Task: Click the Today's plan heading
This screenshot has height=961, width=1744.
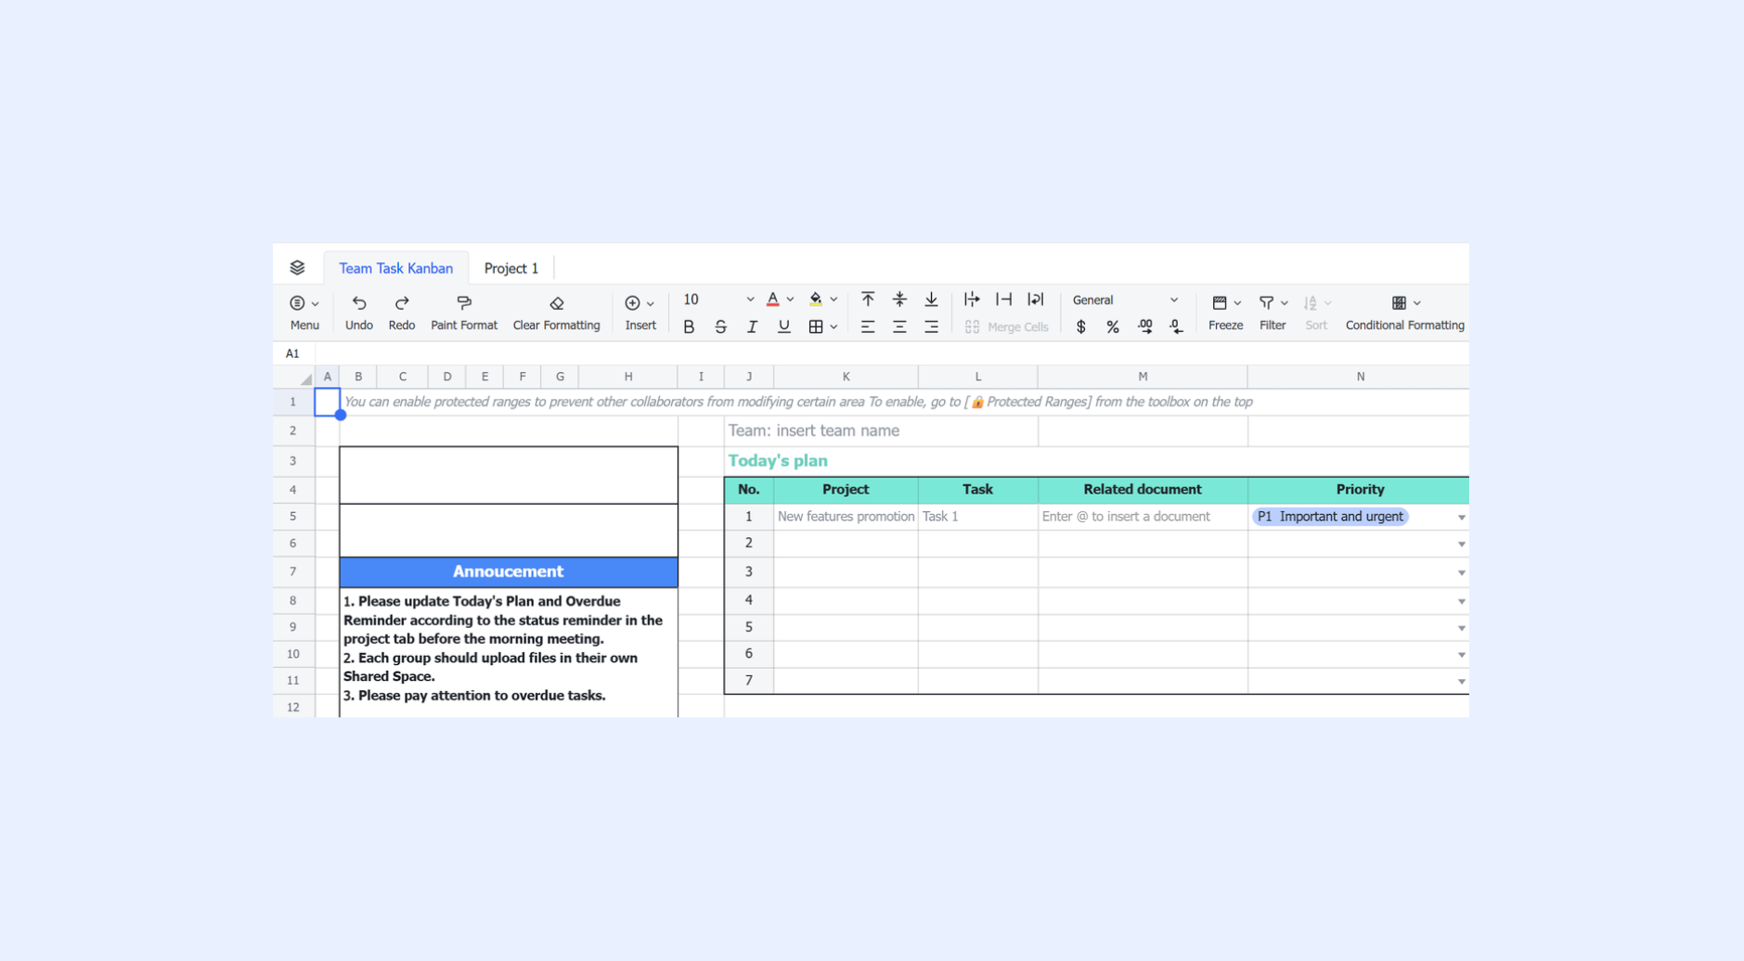Action: (x=778, y=461)
